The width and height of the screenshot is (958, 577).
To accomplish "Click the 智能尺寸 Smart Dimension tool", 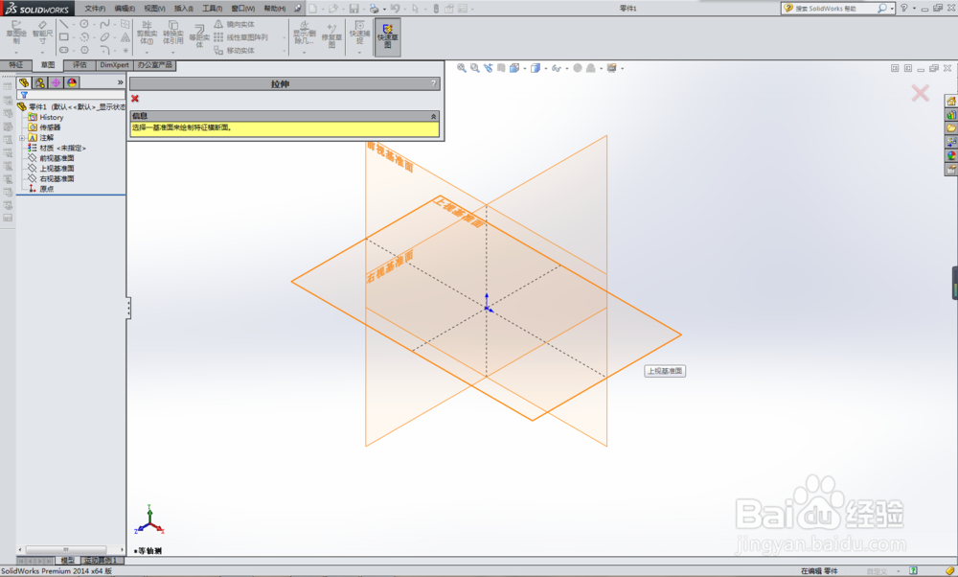I will tap(42, 32).
